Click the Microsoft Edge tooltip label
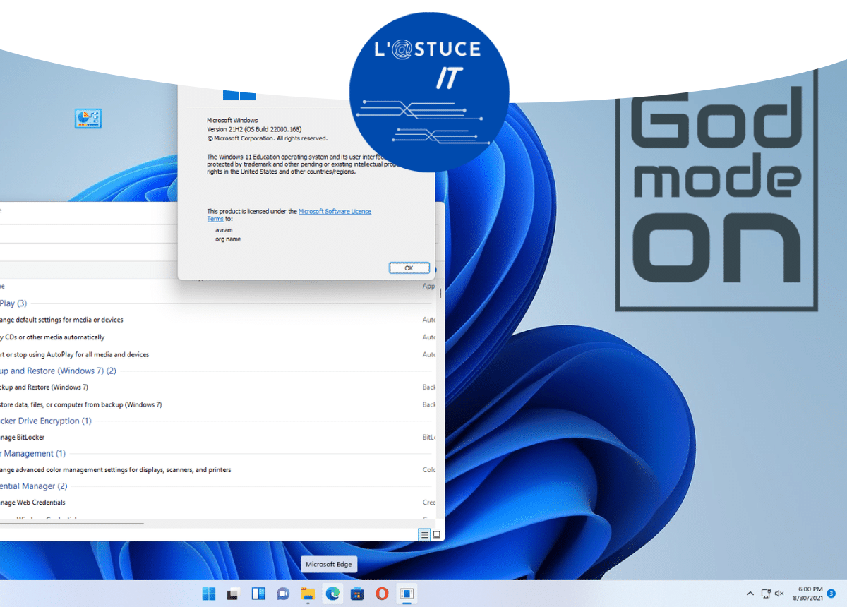Screen dimensions: 847x607 (x=329, y=564)
